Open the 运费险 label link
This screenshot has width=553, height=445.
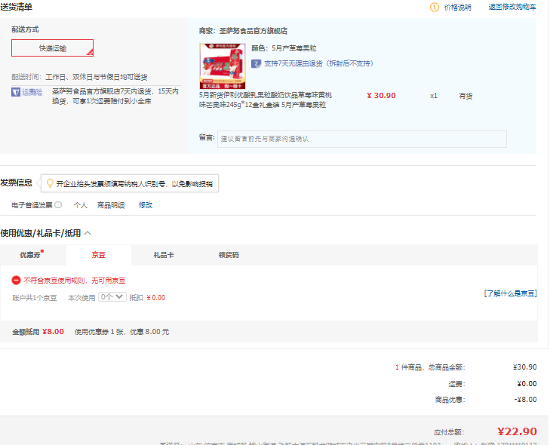32,92
